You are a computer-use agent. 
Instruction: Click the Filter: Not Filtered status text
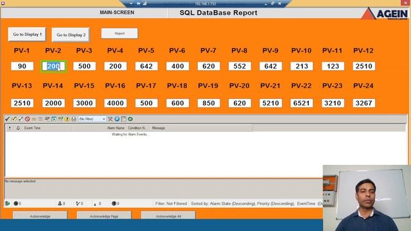pyautogui.click(x=171, y=203)
